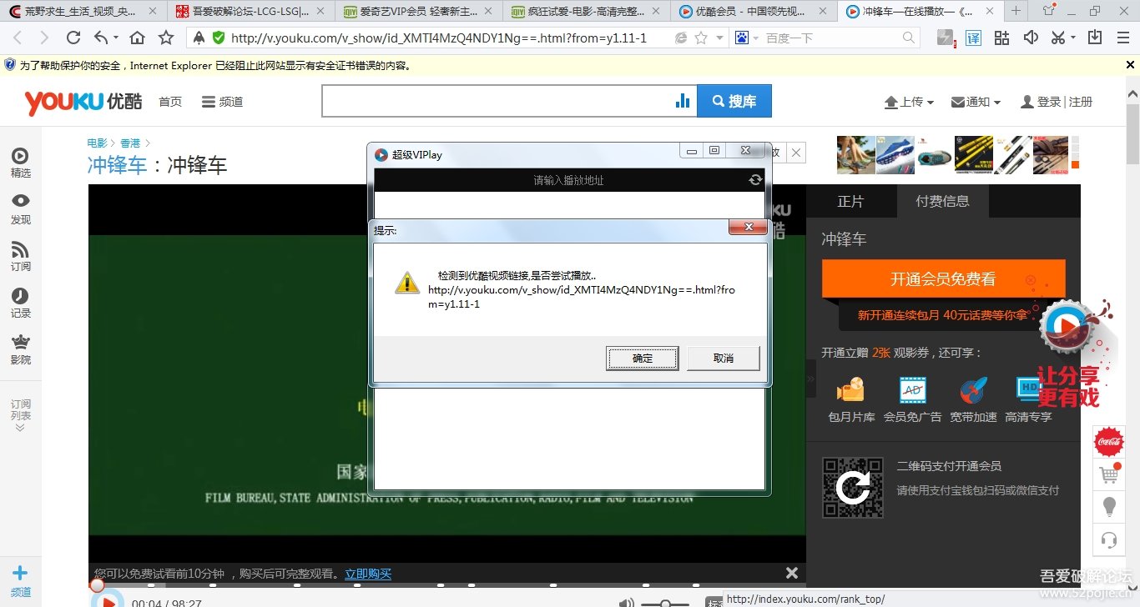Open the 上传 (Upload) dropdown
1140x607 pixels.
tap(909, 101)
